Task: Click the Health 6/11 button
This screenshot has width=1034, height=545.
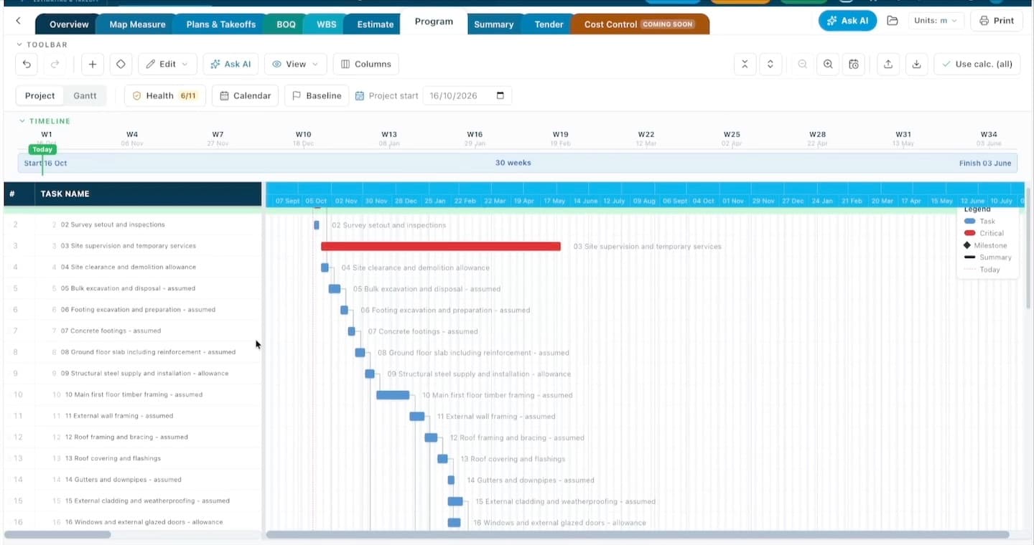Action: (164, 95)
